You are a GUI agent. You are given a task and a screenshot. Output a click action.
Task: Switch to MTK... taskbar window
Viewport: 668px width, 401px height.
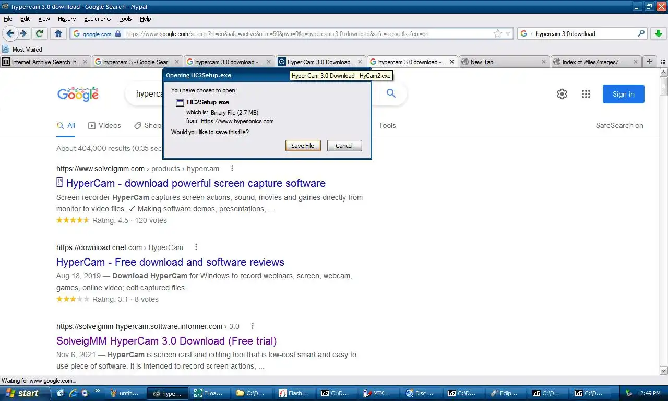tap(379, 394)
